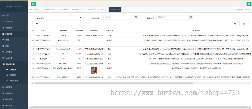The image size is (252, 109).
Task: Open the 订单管理 sidebar item
Action: coord(14,93)
